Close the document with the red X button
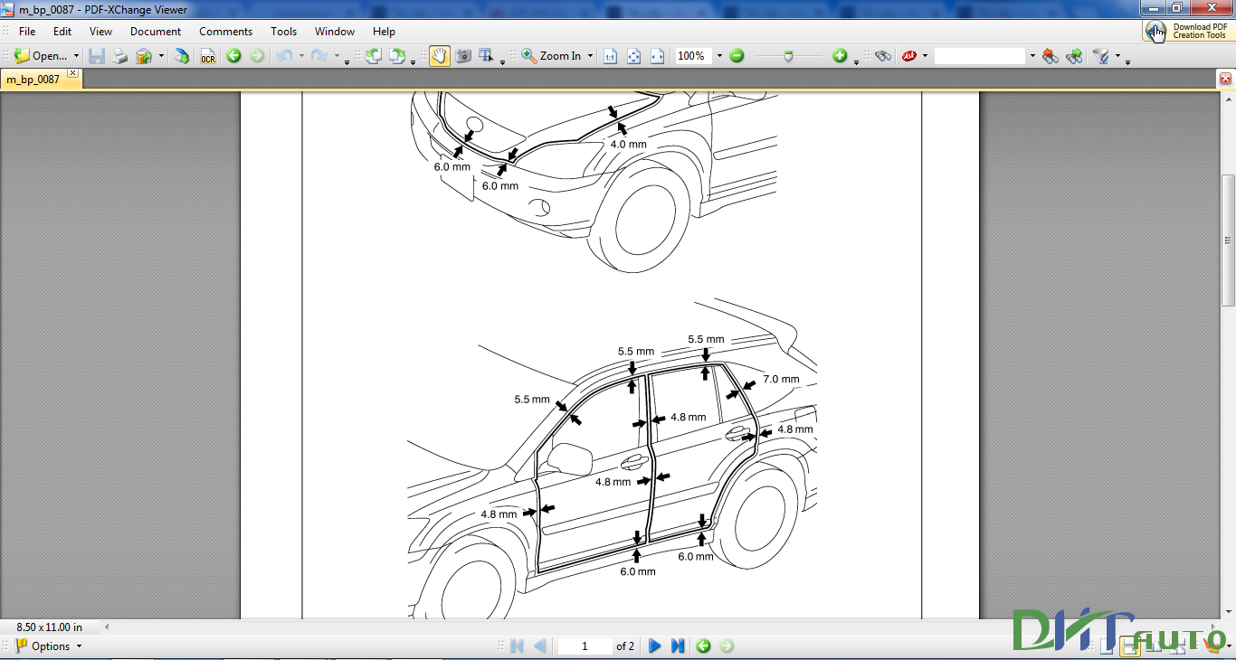This screenshot has height=660, width=1236. pos(1225,80)
